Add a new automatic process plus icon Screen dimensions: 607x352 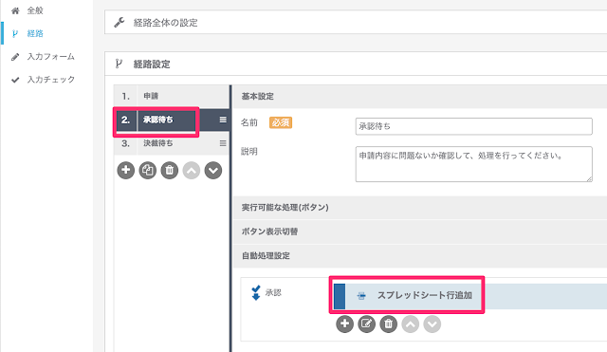click(x=345, y=324)
